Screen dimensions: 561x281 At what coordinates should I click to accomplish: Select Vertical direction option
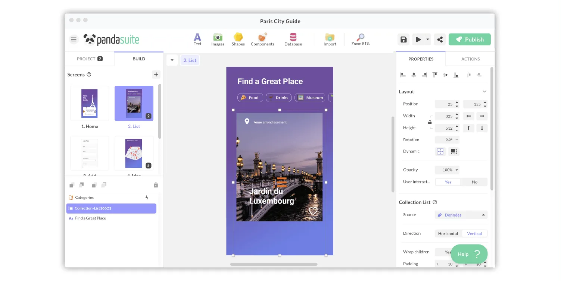click(x=474, y=234)
